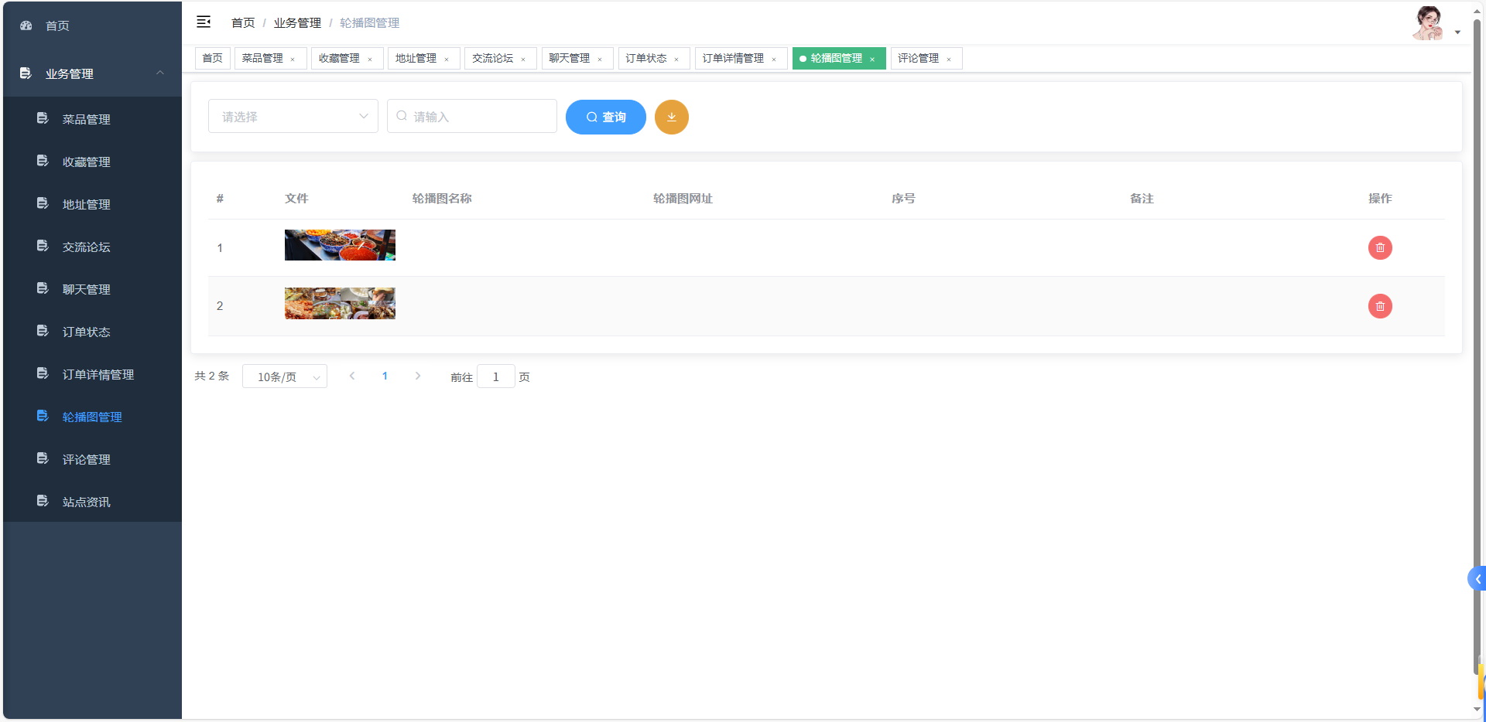Select 收藏管理 in the sidebar
The height and width of the screenshot is (722, 1486).
click(x=87, y=162)
